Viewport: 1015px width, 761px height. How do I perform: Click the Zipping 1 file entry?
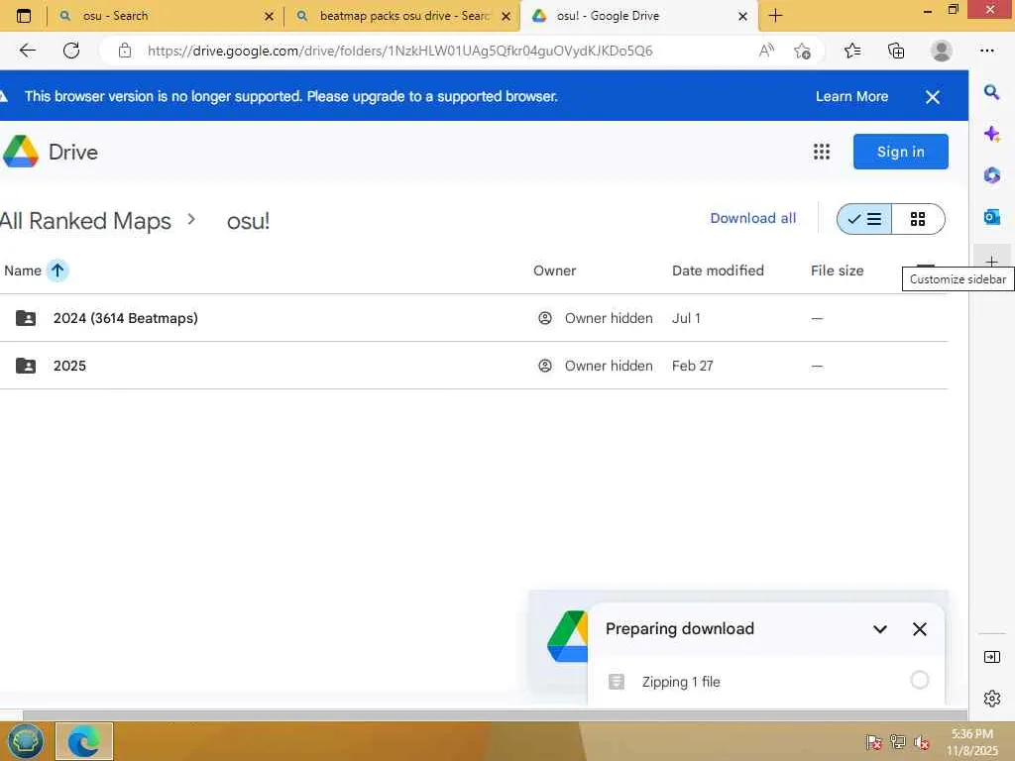click(x=681, y=682)
